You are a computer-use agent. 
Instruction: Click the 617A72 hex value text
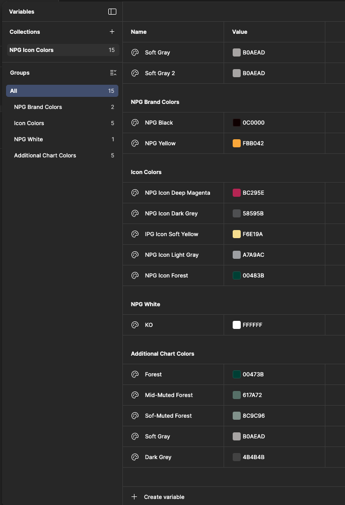(252, 395)
